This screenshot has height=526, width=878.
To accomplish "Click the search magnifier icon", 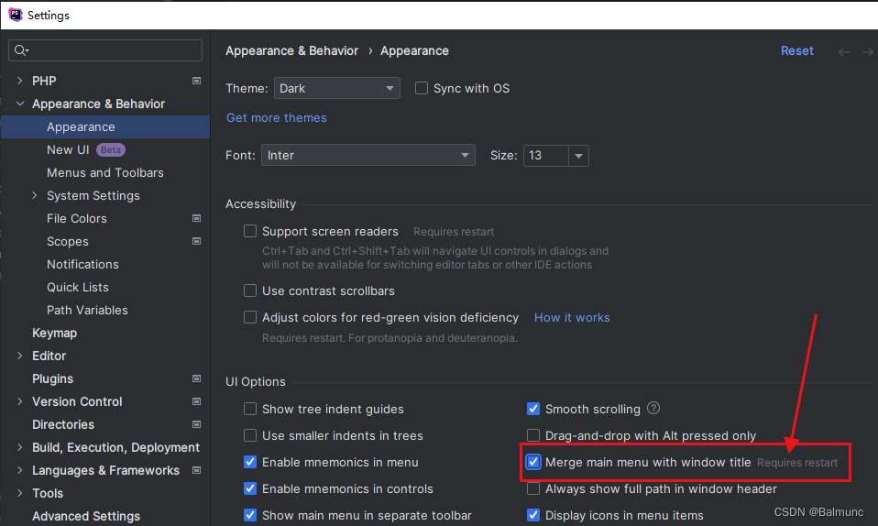I will point(21,50).
